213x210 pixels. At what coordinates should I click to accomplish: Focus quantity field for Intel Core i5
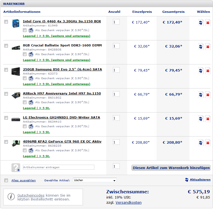[x=116, y=22]
